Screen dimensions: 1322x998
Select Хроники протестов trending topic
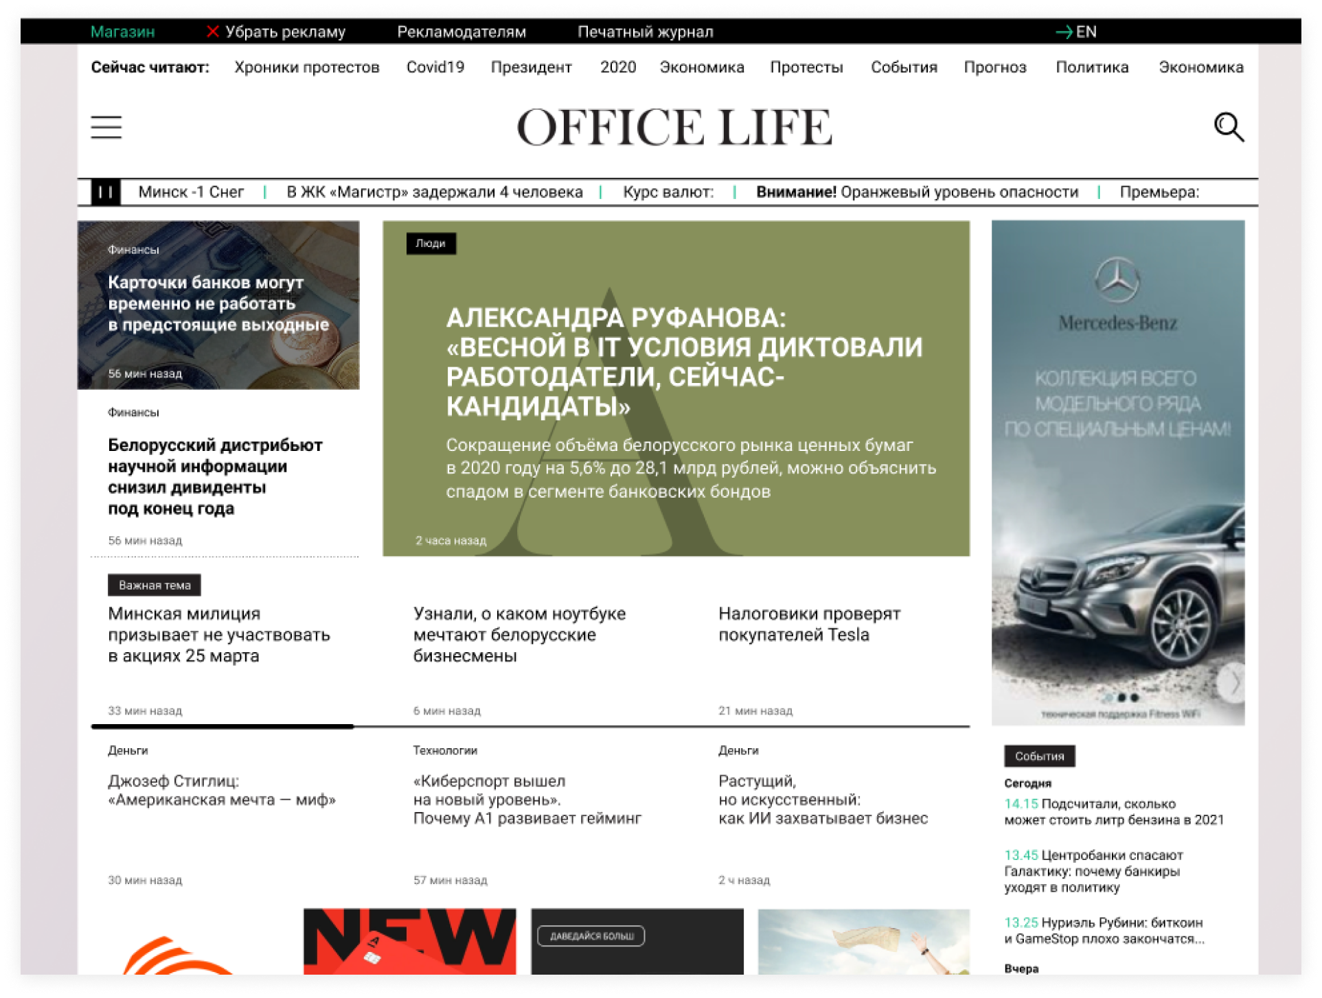(306, 67)
